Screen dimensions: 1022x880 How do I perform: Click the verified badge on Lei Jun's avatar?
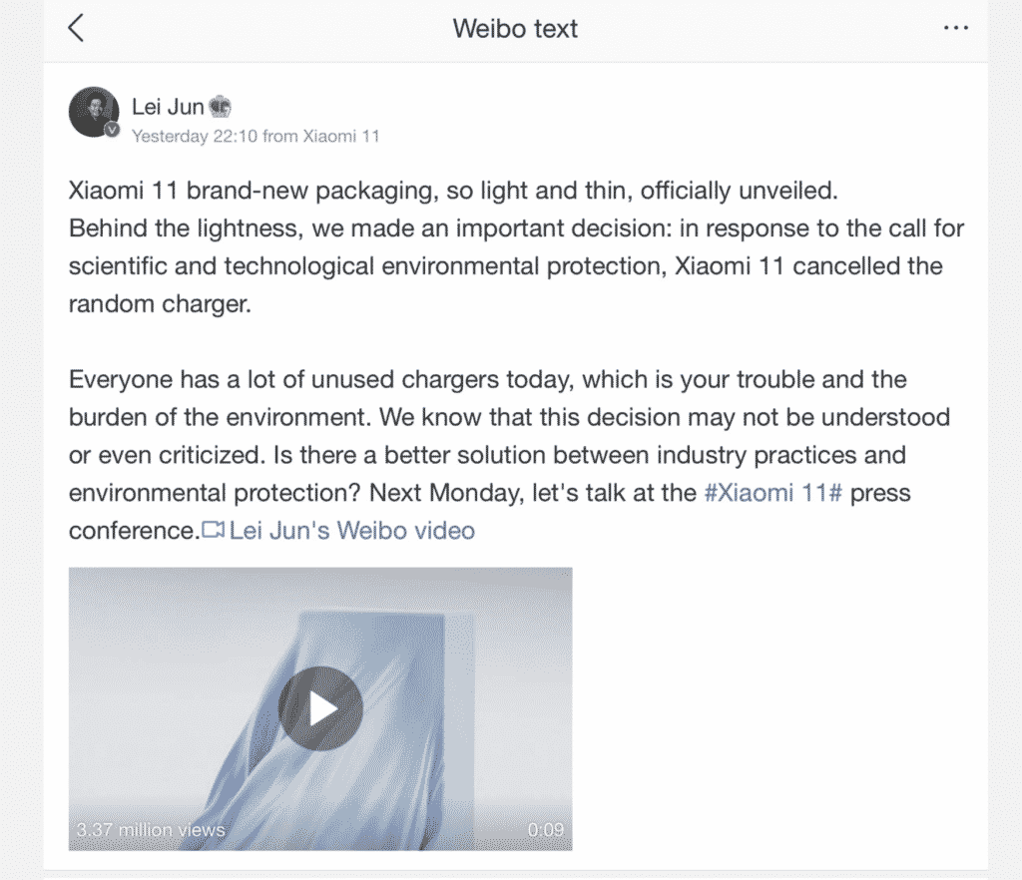[112, 130]
